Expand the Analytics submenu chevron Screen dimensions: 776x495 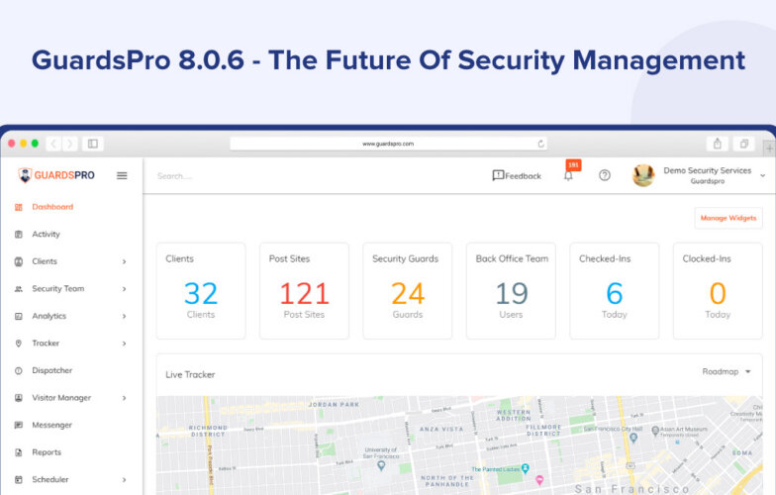click(125, 316)
